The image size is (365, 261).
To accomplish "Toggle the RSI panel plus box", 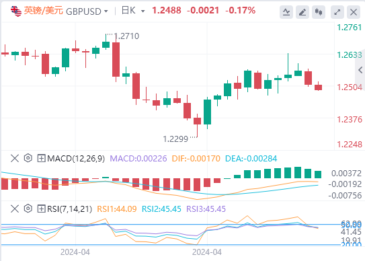I will pos(41,209).
